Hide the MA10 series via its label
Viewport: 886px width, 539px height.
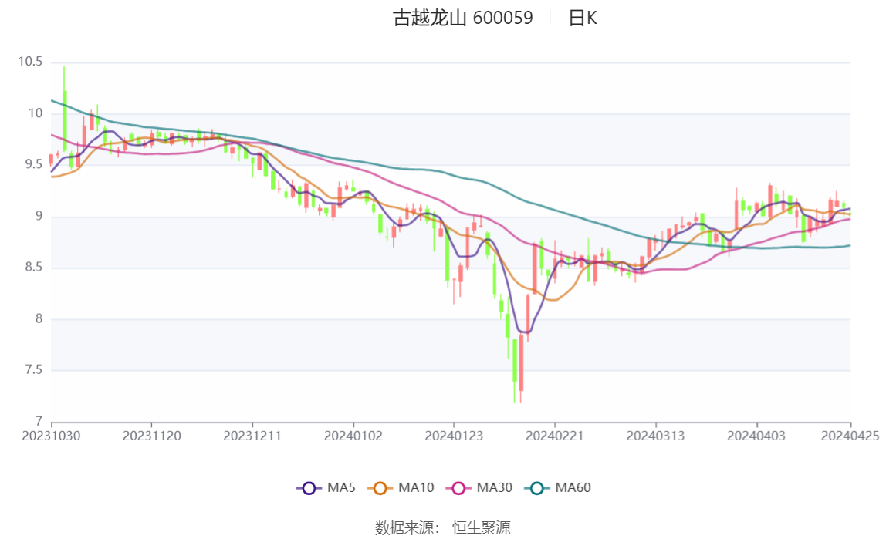[x=416, y=487]
